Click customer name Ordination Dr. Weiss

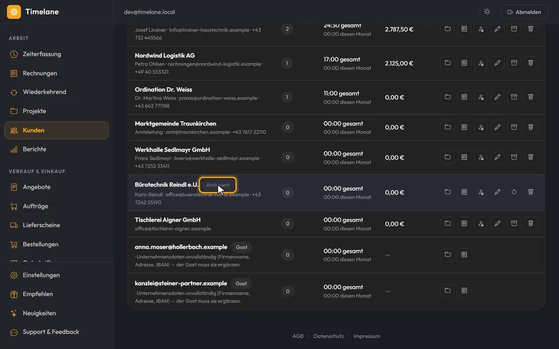163,90
